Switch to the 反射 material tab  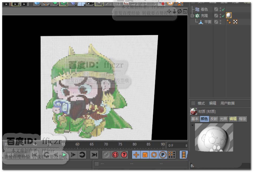click(214, 119)
